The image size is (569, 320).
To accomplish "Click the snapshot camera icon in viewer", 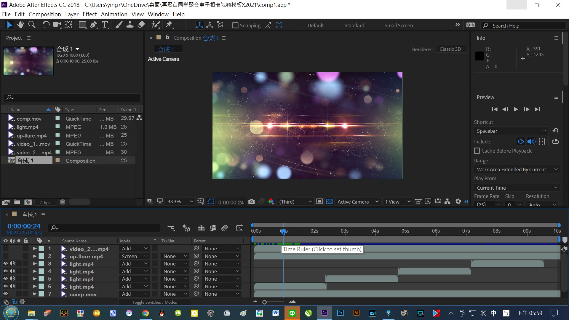I will pyautogui.click(x=251, y=202).
